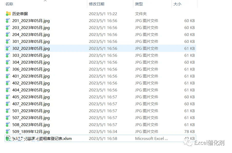The height and width of the screenshot is (153, 232).
Task: Click the icon of 405_2023年05月.jpg
Action: coord(8,97)
